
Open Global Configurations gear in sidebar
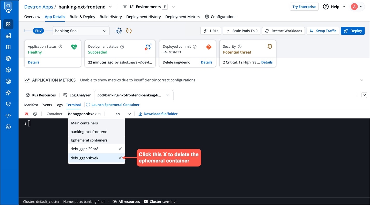pyautogui.click(x=8, y=127)
